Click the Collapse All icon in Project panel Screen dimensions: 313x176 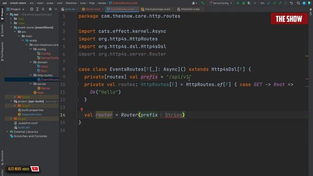coord(43,9)
